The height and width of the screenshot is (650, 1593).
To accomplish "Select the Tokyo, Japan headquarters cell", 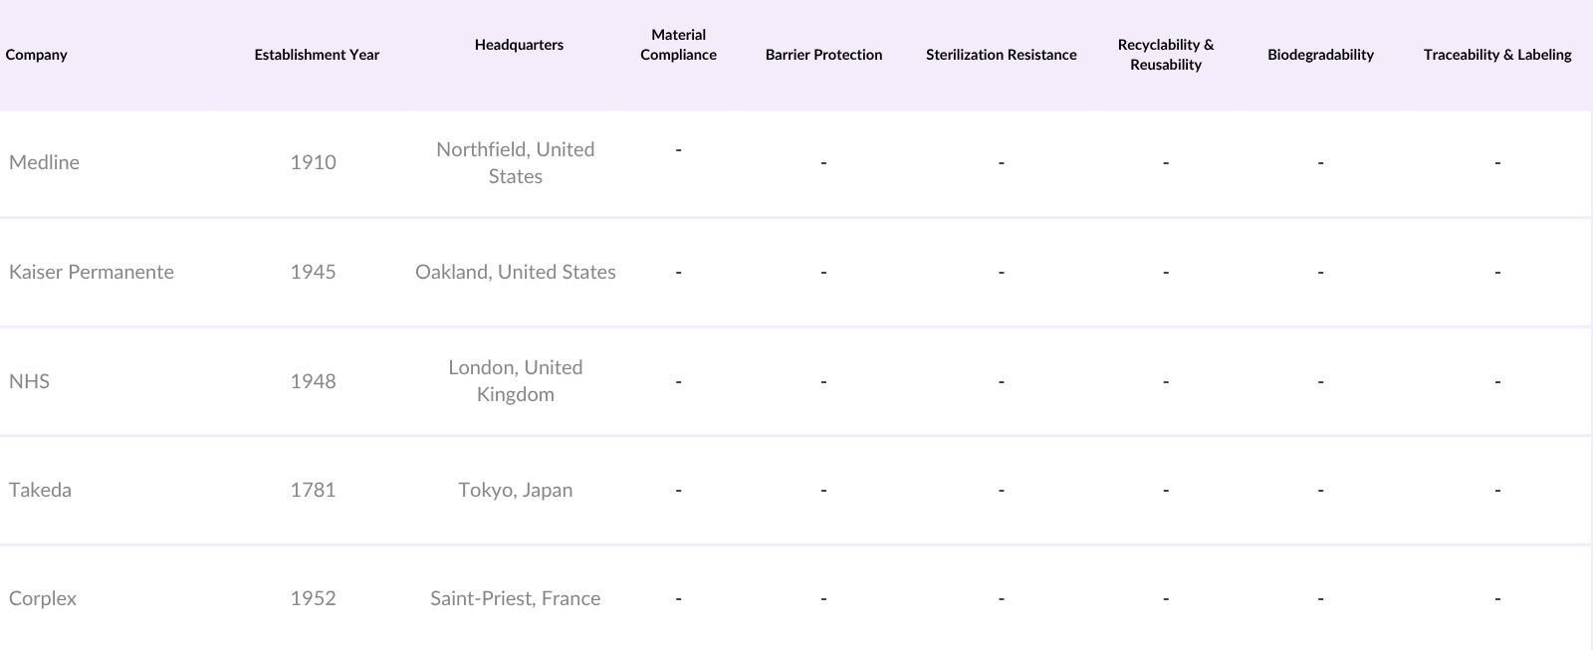I will [515, 490].
